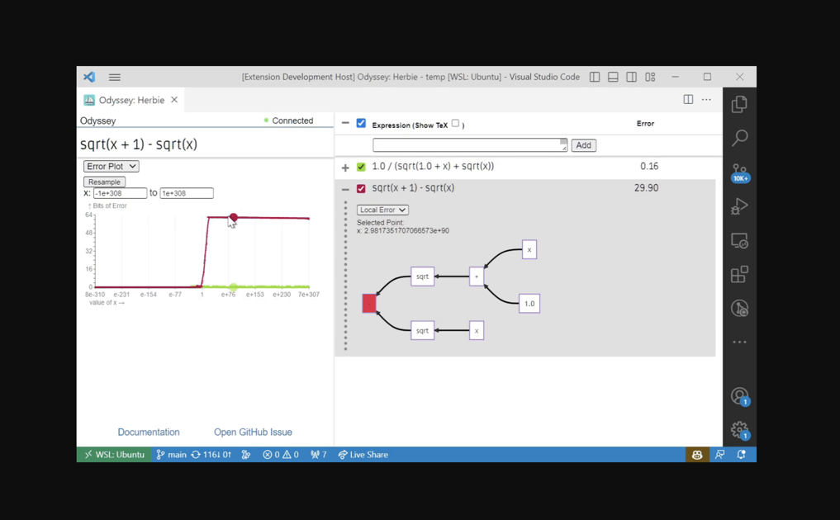Select the red error node in the graph
840x520 pixels.
click(x=368, y=303)
